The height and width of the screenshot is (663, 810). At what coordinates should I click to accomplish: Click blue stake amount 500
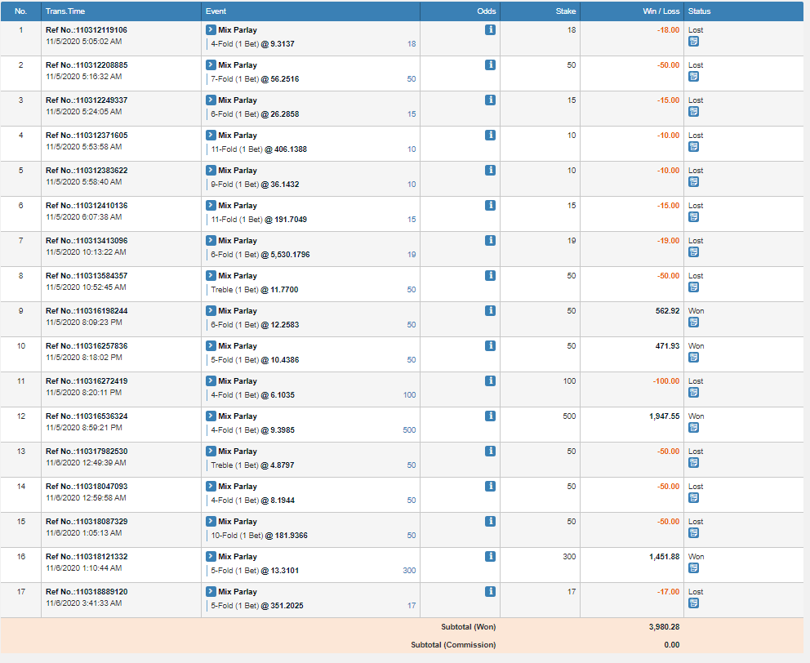point(409,430)
